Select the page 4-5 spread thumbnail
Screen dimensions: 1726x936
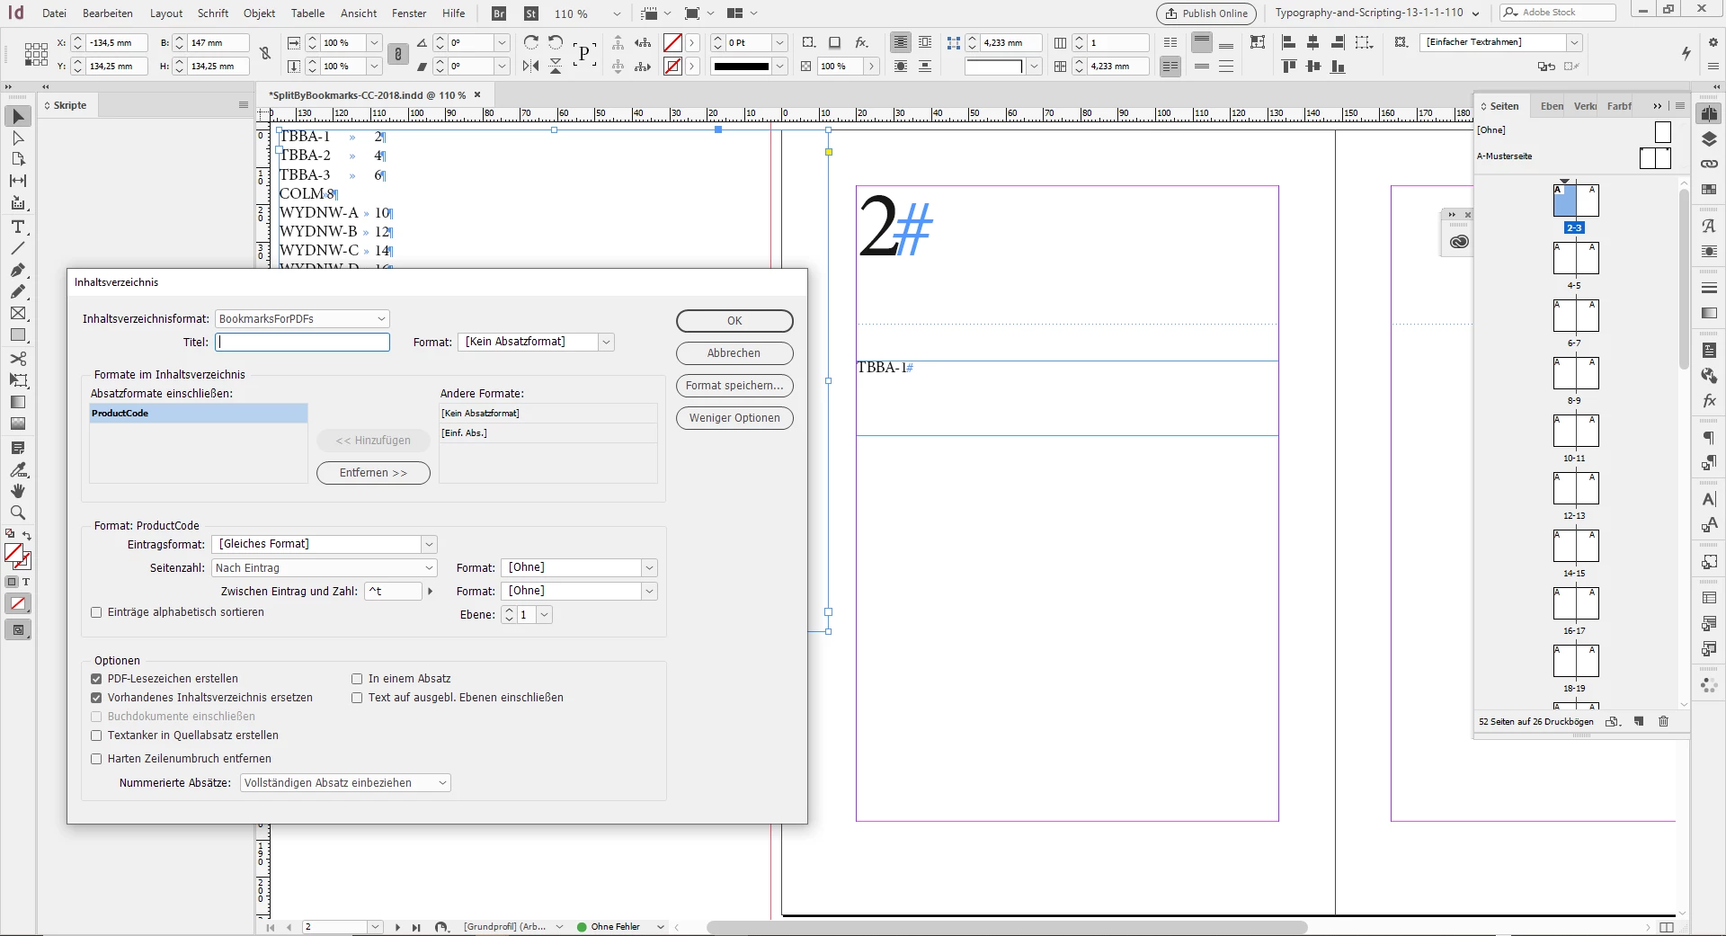click(x=1576, y=259)
